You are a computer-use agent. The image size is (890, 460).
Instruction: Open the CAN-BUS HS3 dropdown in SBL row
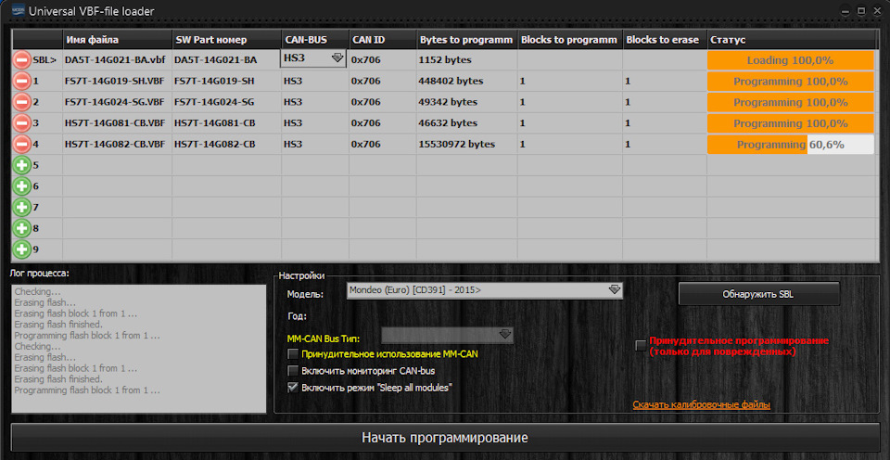[x=313, y=58]
